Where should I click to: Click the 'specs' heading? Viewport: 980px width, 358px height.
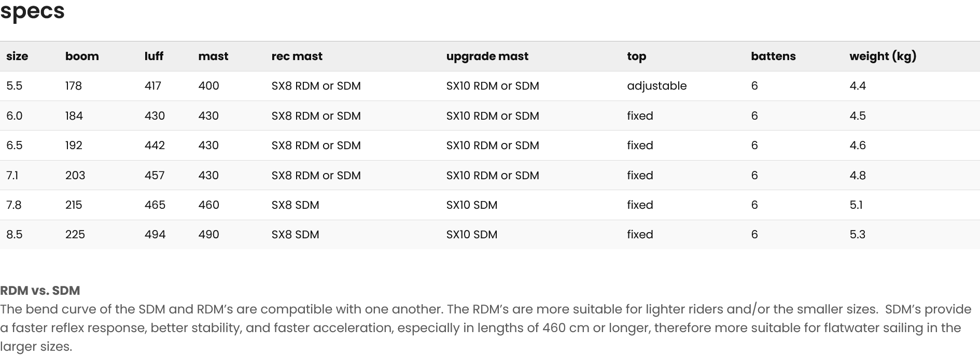pyautogui.click(x=32, y=11)
